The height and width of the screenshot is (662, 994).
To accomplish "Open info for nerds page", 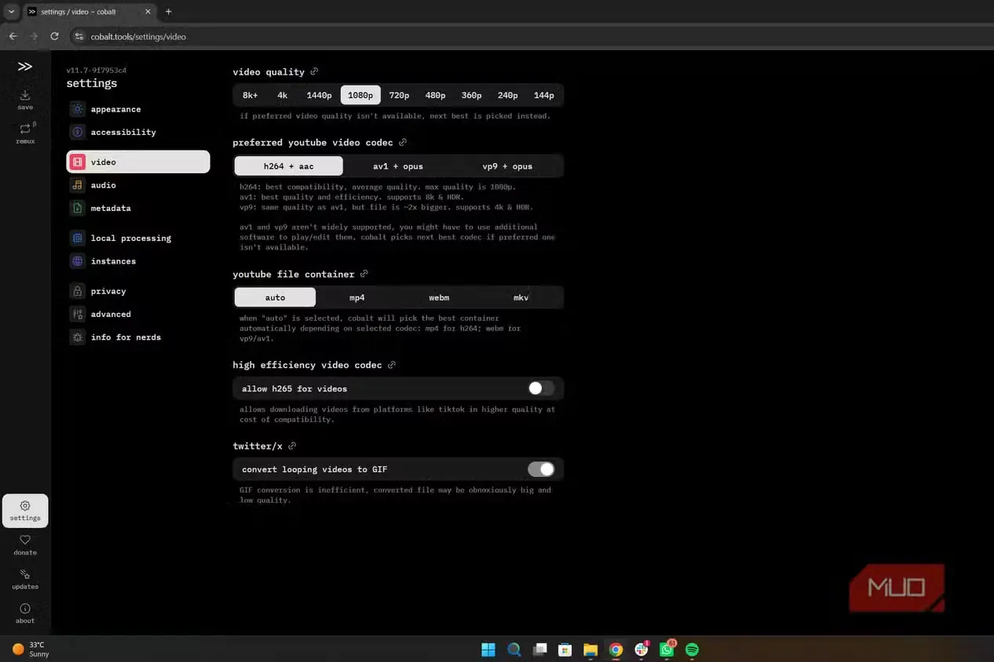I will (138, 336).
